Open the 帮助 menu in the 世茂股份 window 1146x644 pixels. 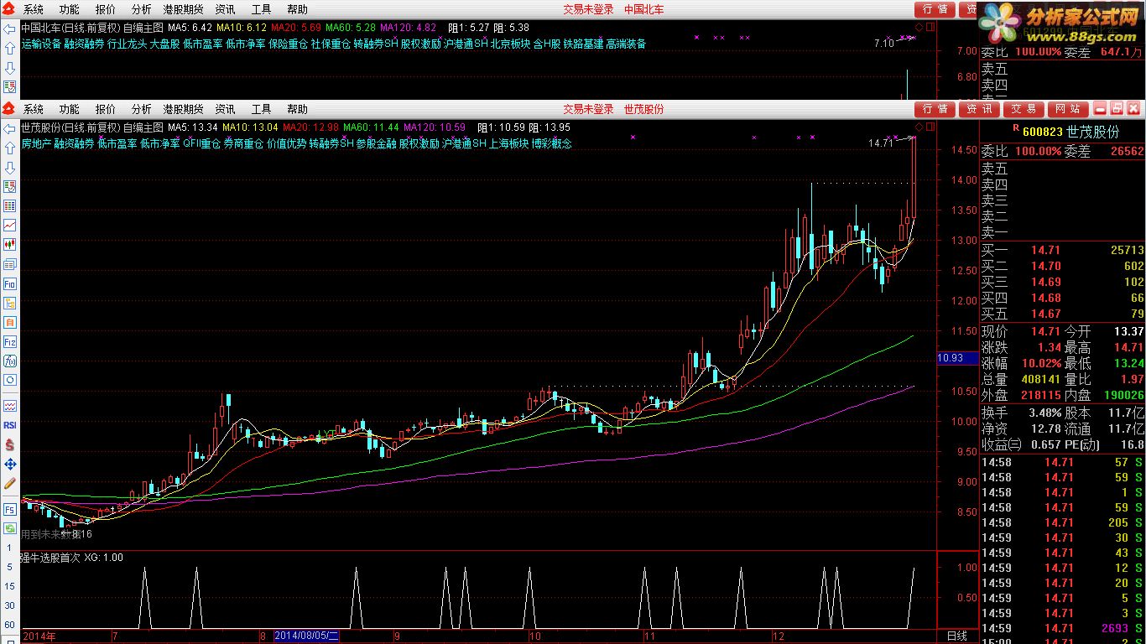298,109
